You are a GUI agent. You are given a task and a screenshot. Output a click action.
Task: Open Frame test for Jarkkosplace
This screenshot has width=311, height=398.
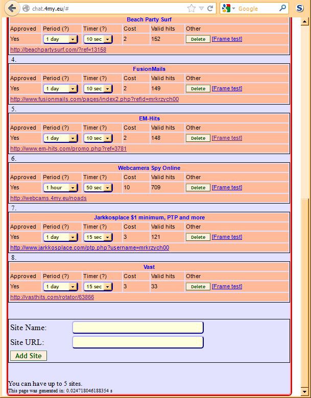[227, 237]
